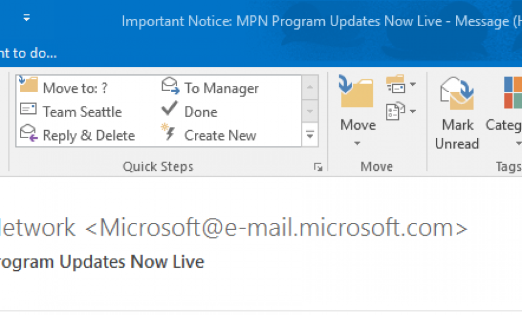
Task: Click the Move to: ? folder icon
Action: pos(29,84)
